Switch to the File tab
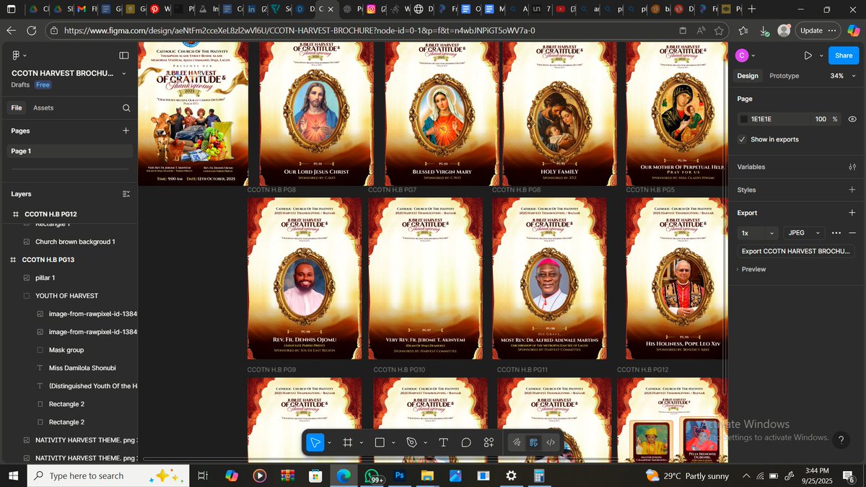Viewport: 866px width, 487px height. pos(16,108)
